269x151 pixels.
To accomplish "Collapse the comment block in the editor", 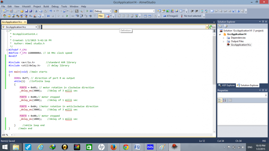I will click(x=8, y=31).
